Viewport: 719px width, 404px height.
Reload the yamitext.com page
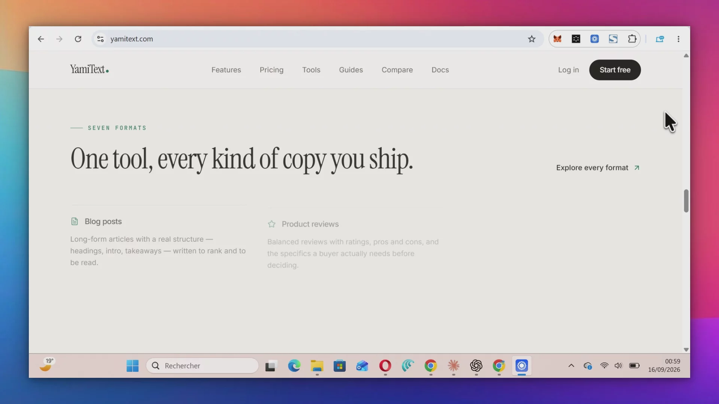click(x=78, y=39)
